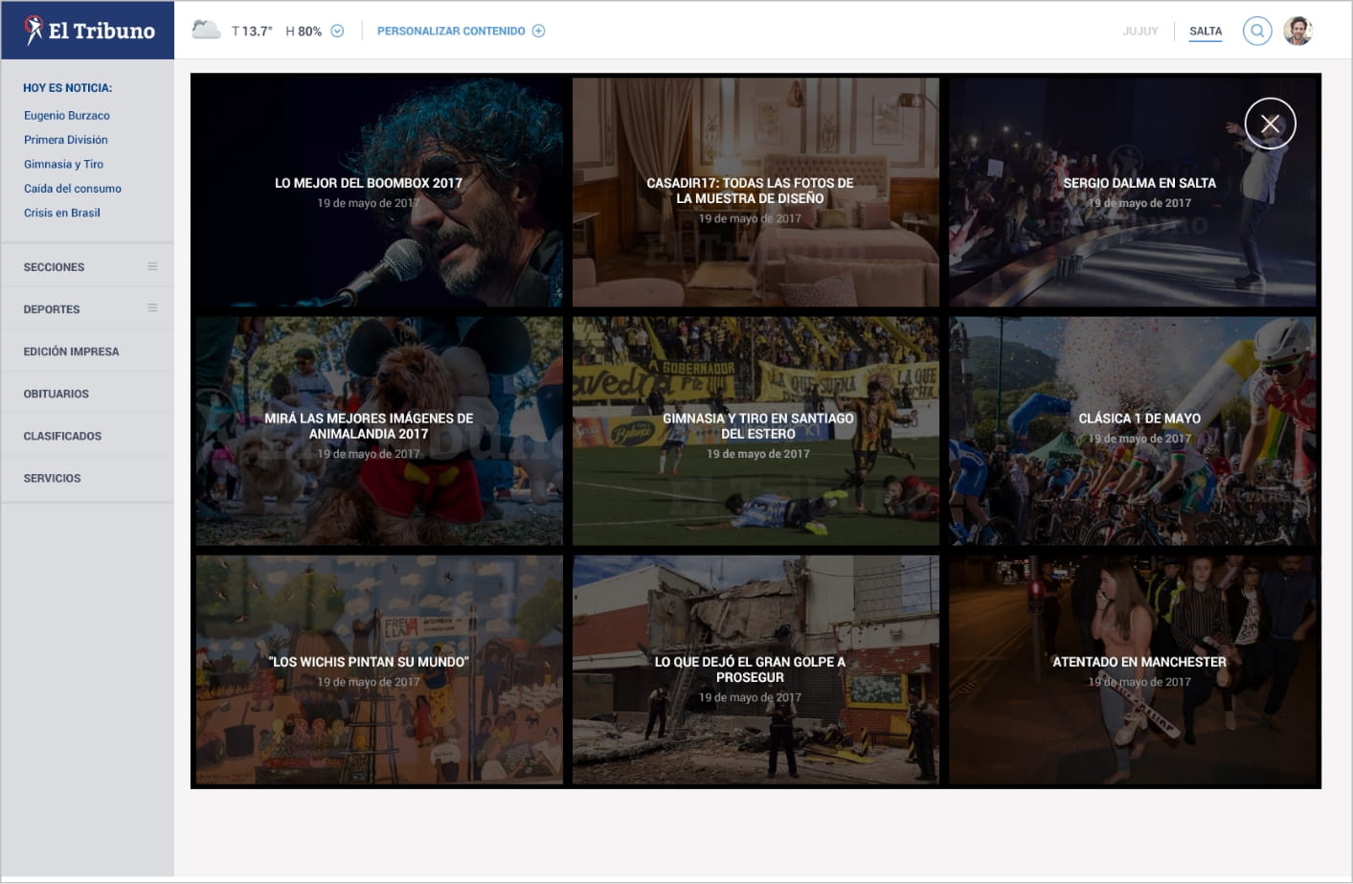The height and width of the screenshot is (884, 1353).
Task: Click the Personalizar Contenido link
Action: click(x=450, y=32)
